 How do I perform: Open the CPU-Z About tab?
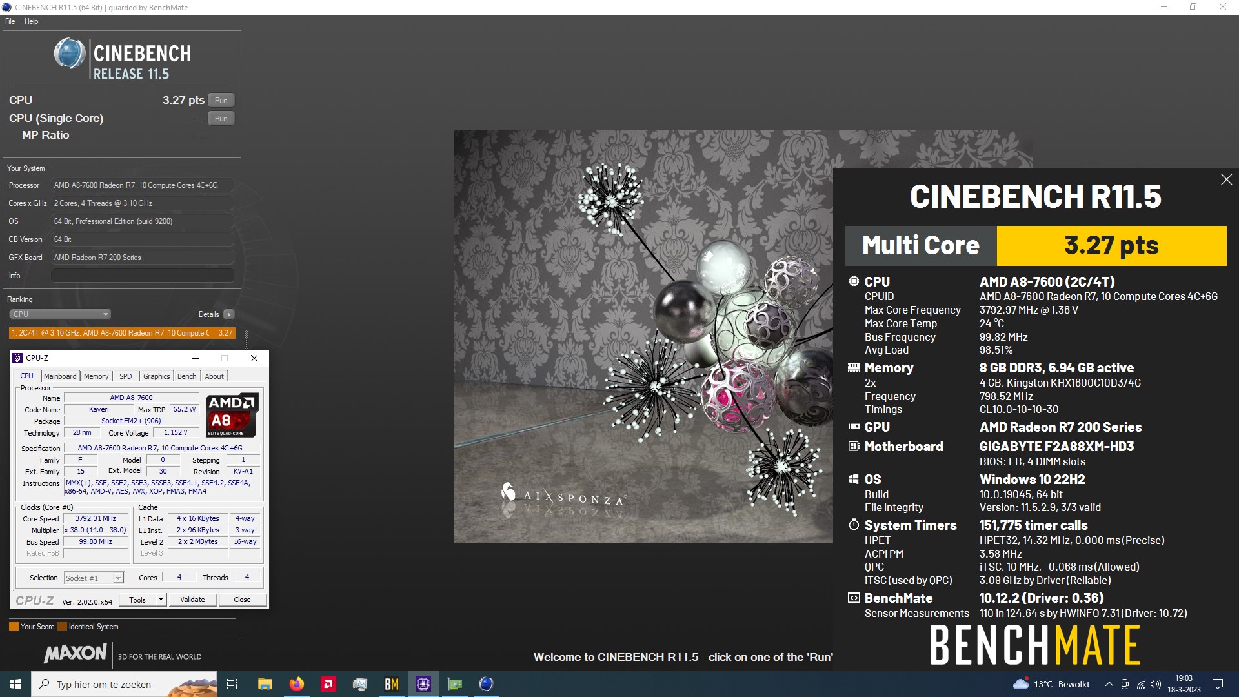(x=214, y=376)
